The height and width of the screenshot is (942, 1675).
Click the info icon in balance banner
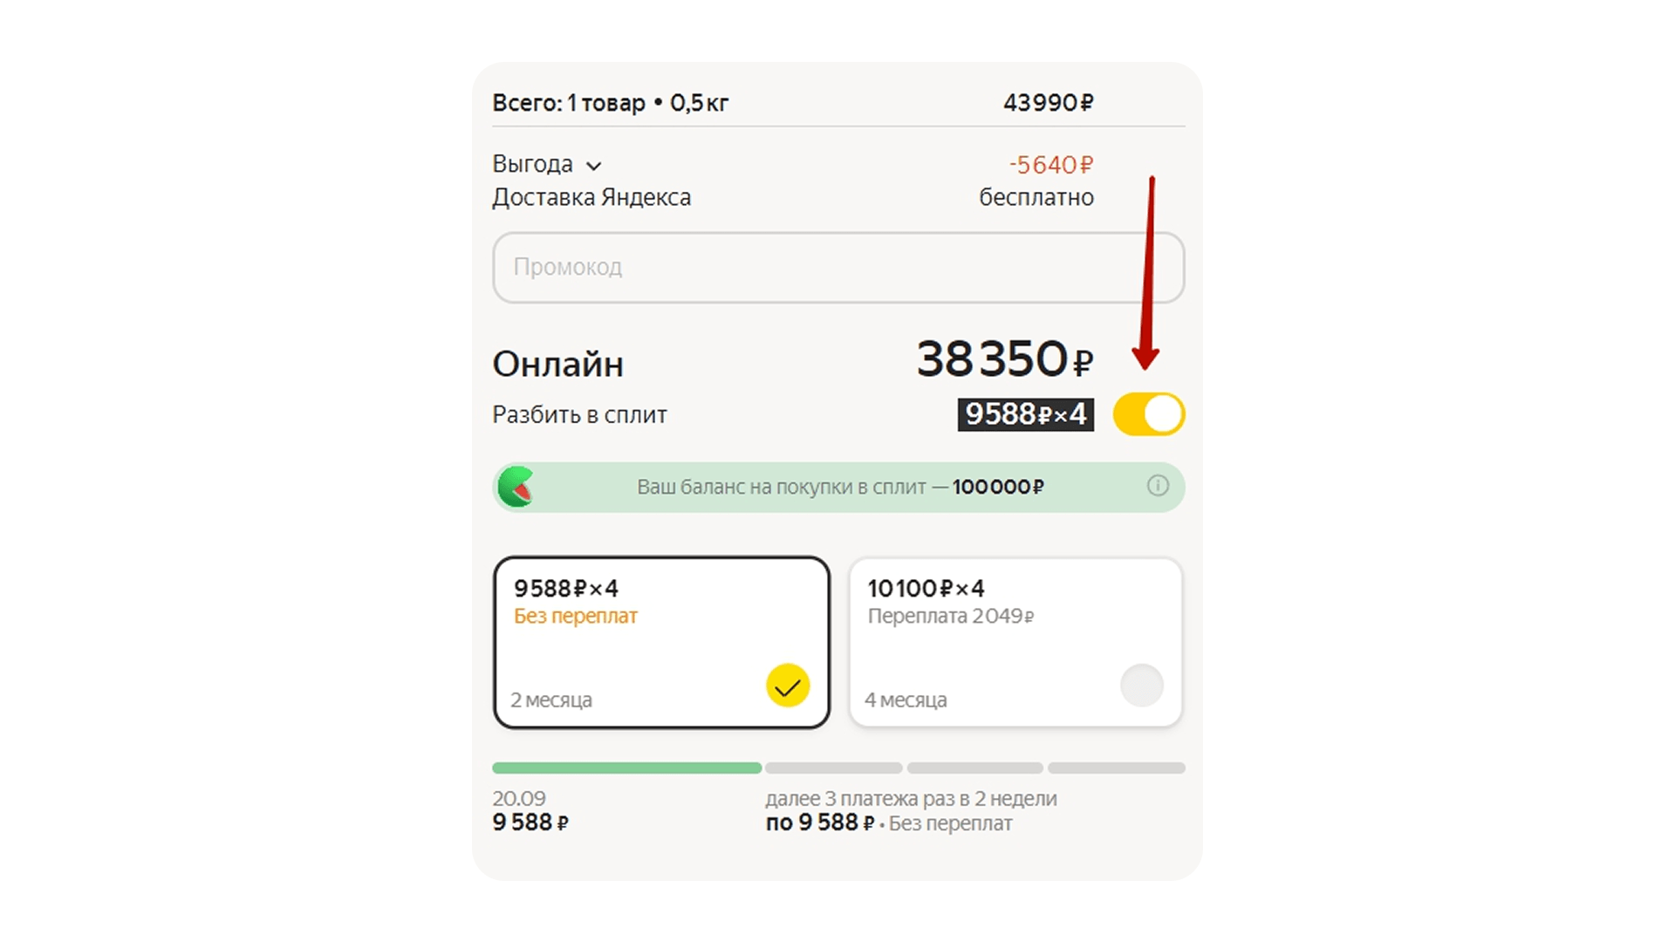1157,486
